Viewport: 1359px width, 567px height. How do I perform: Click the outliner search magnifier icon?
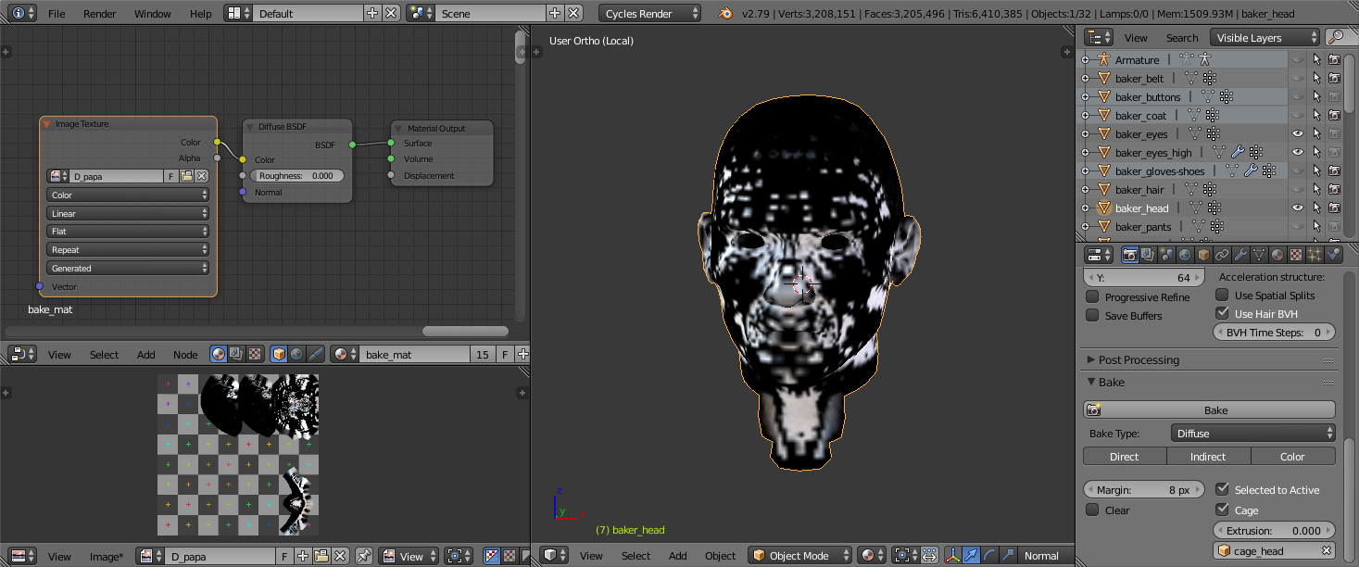(x=1337, y=37)
